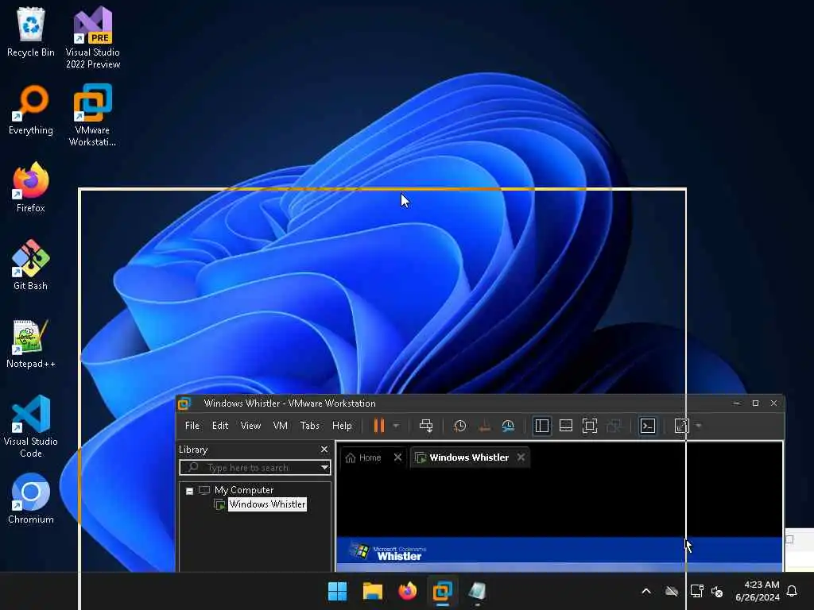The image size is (814, 610).
Task: Open Firefox from the taskbar
Action: tap(408, 591)
